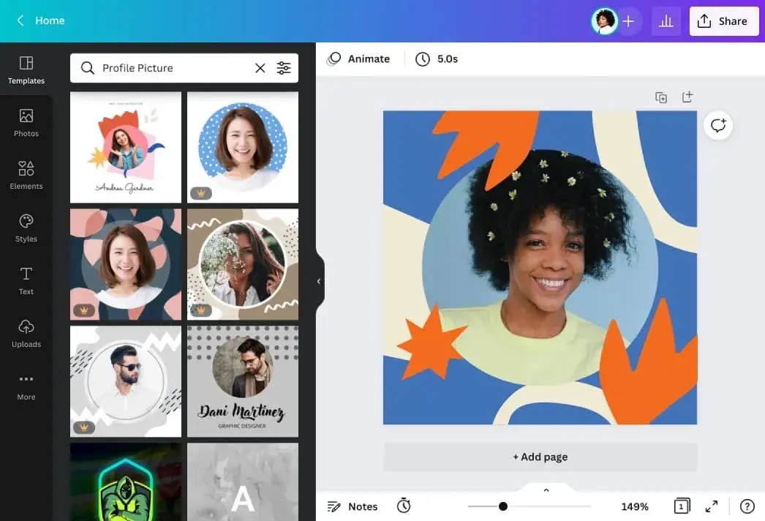Screen dimensions: 765x521
Task: Open the Photos sidebar panel
Action: coord(26,122)
